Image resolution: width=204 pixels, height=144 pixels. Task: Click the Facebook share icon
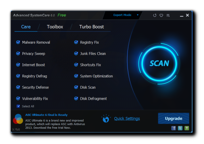pyautogui.click(x=173, y=128)
